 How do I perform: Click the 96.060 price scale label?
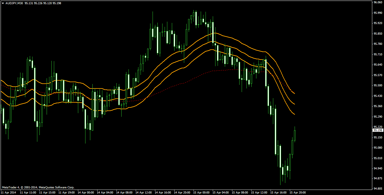(x=378, y=2)
